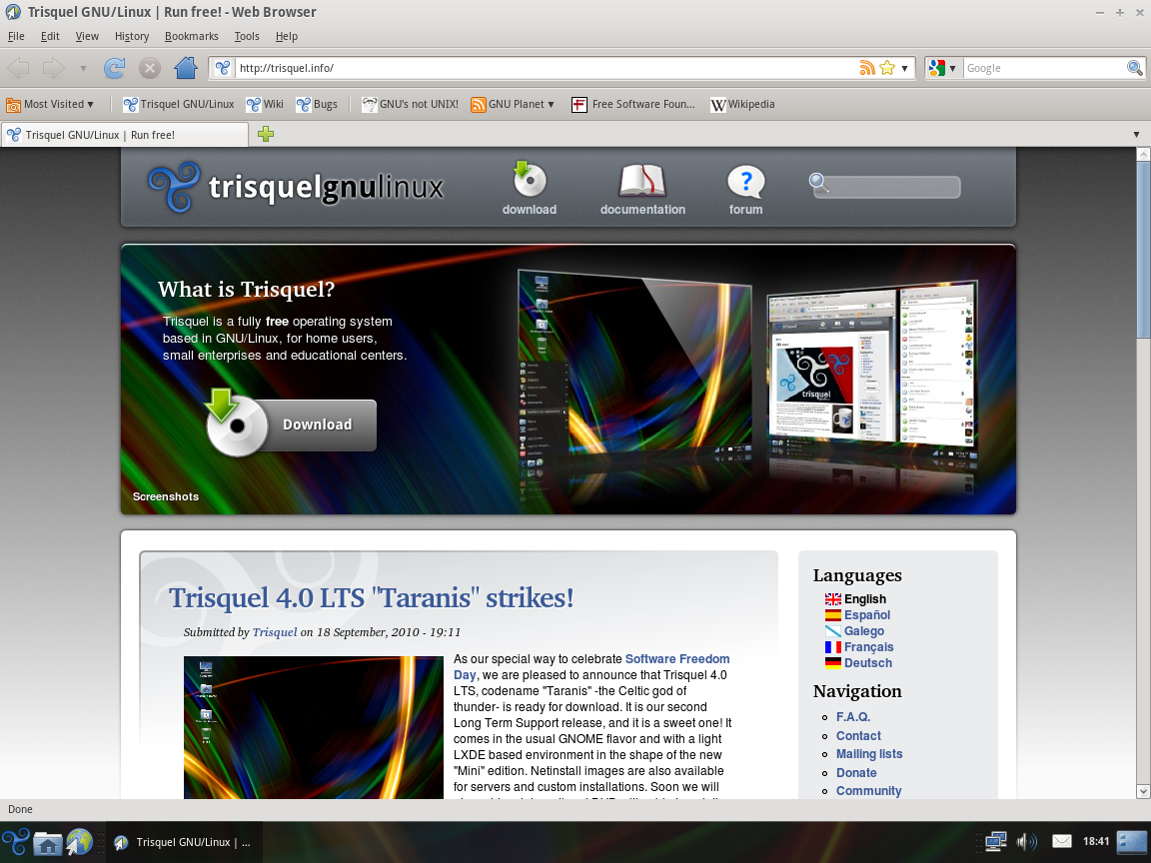Viewport: 1151px width, 863px height.
Task: Launch the web browser globe icon in taskbar
Action: pyautogui.click(x=79, y=842)
